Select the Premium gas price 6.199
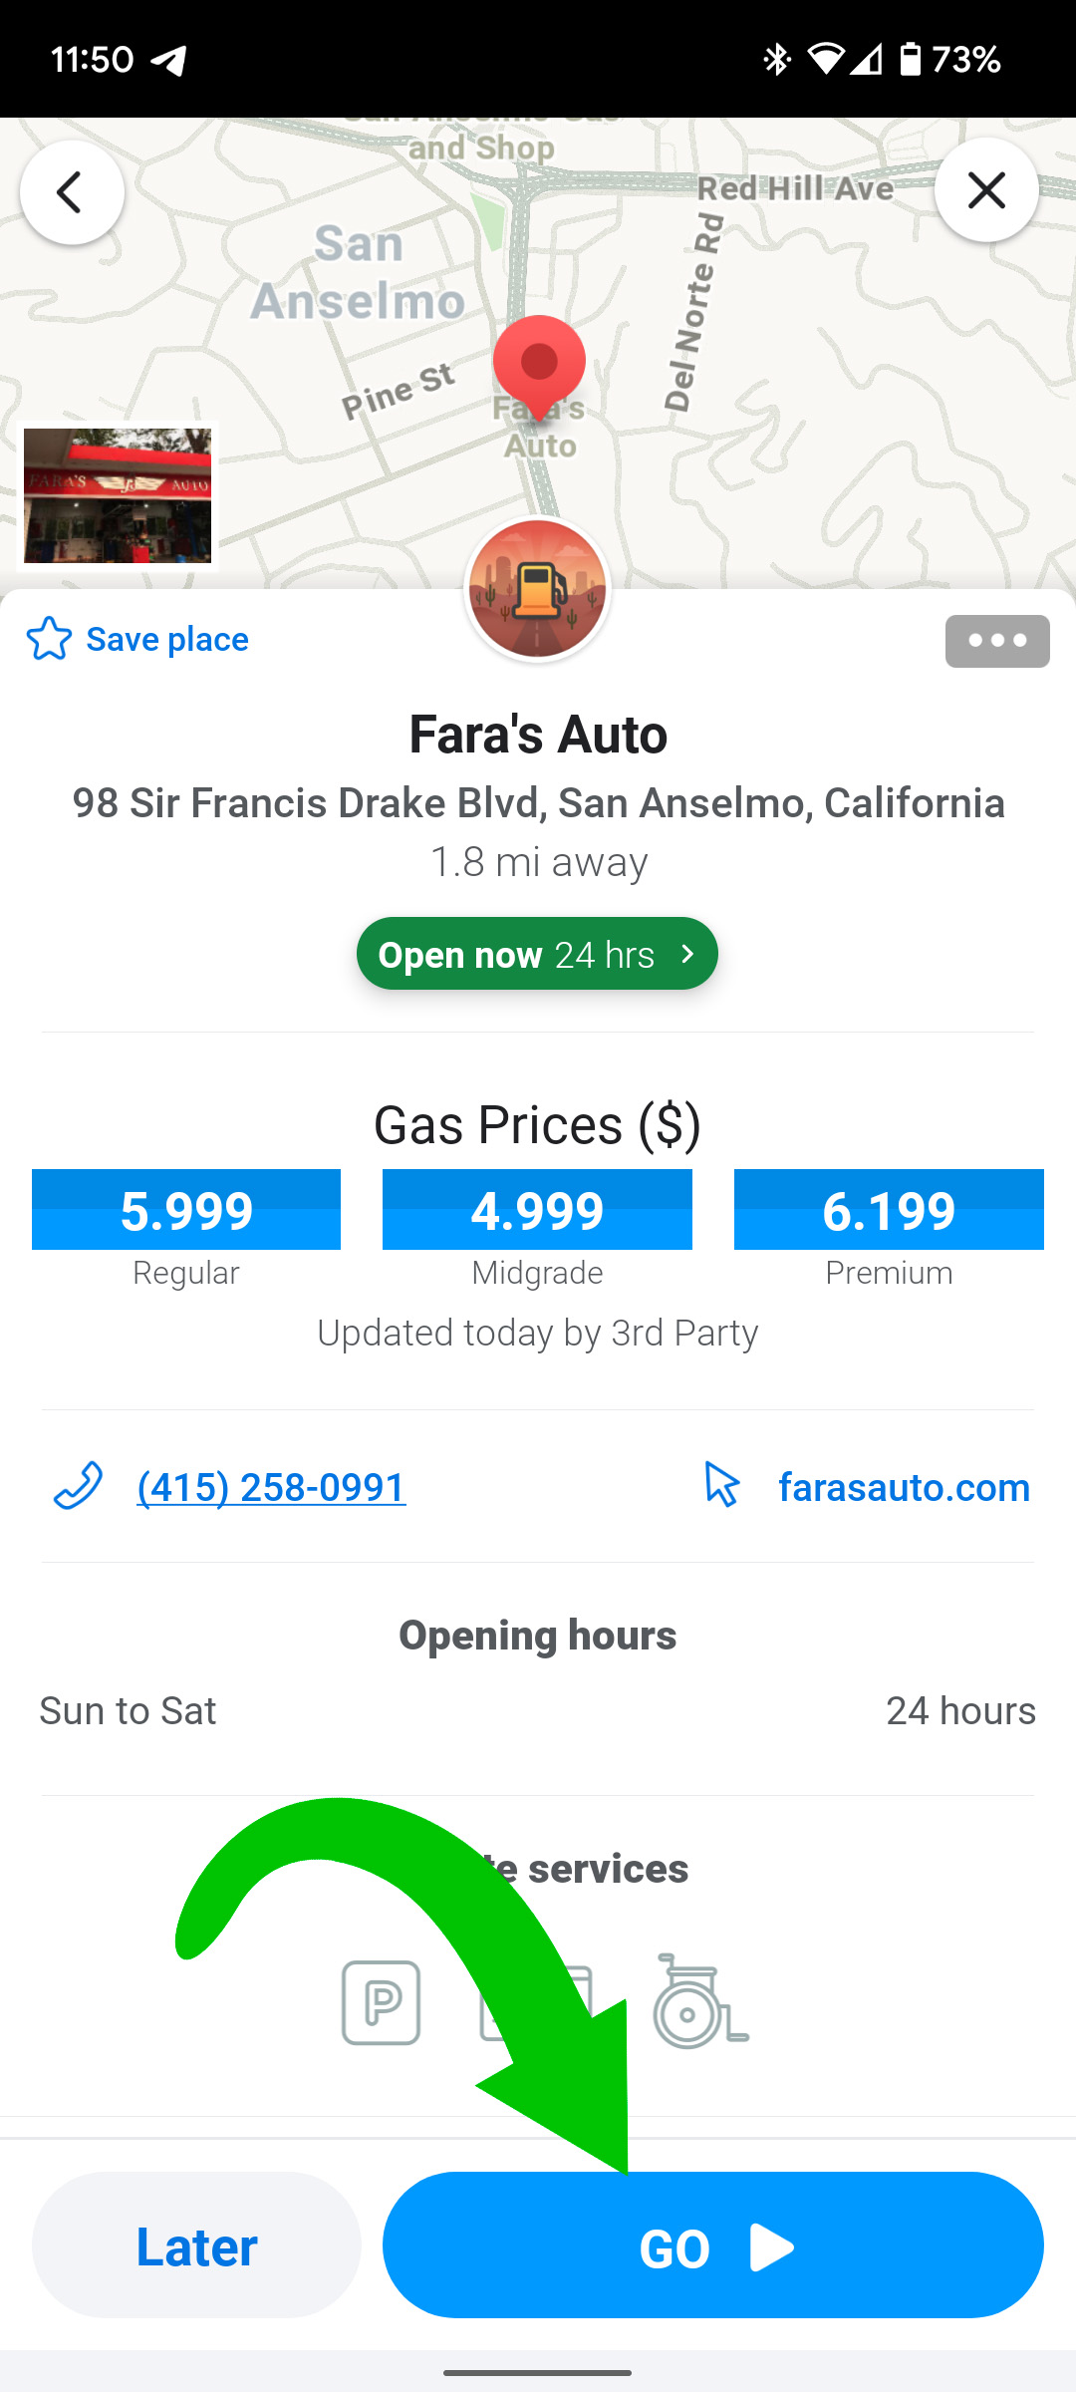 pos(889,1209)
